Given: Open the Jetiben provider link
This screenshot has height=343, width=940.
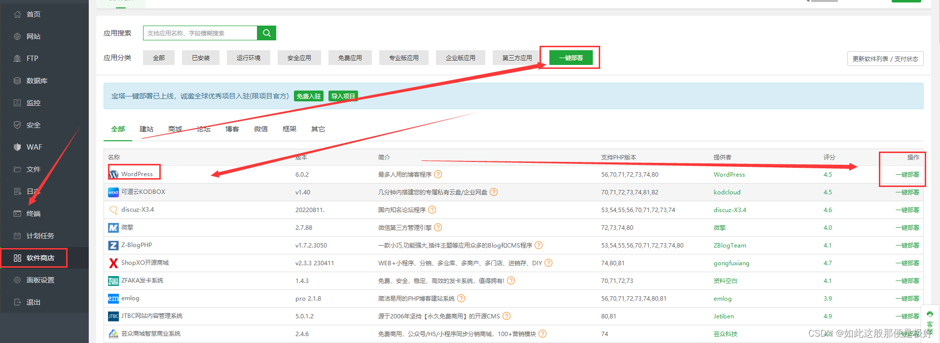Looking at the screenshot, I should click(723, 316).
